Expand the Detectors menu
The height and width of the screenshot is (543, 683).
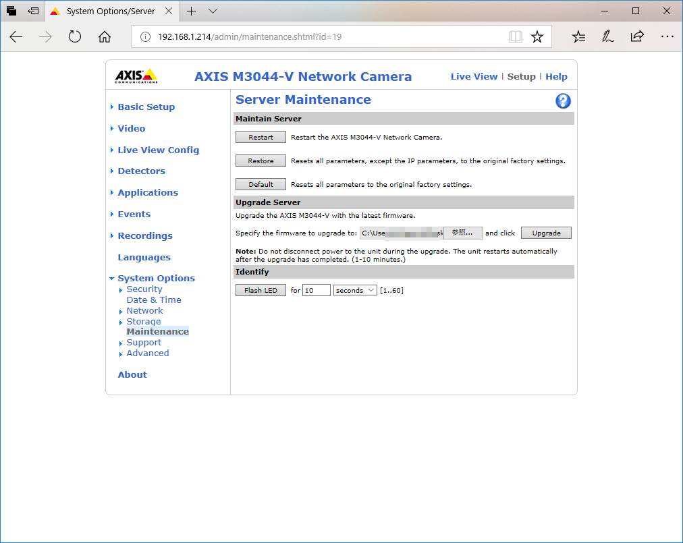(x=141, y=171)
